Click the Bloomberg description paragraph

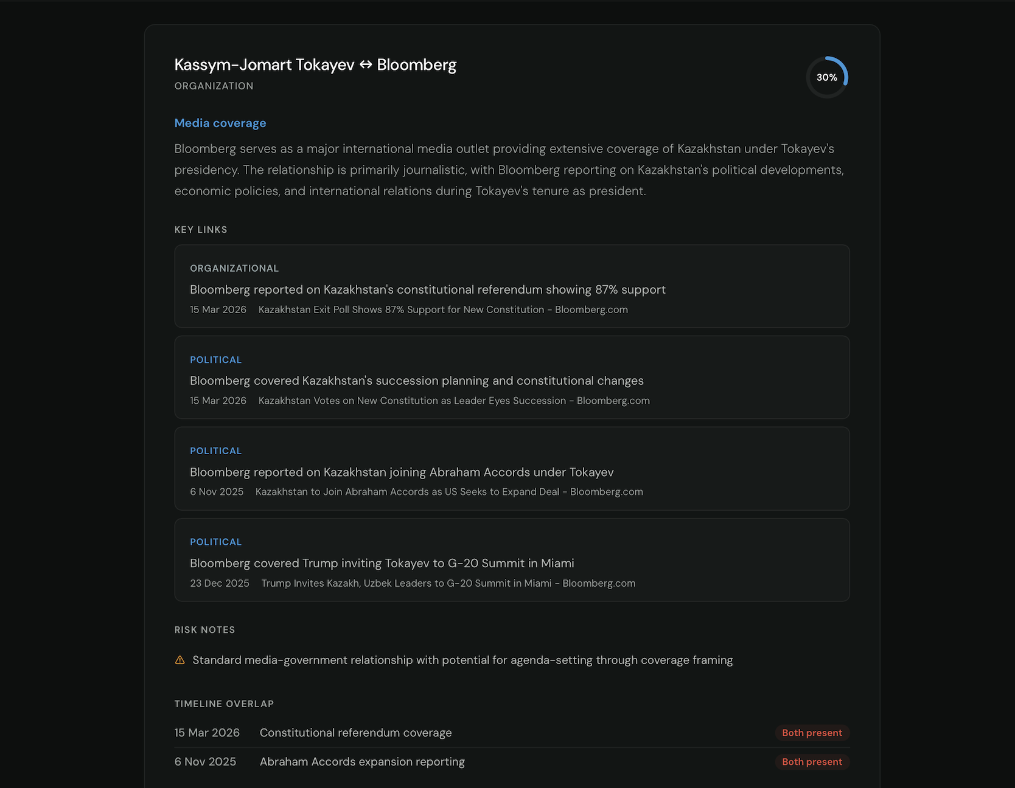click(x=509, y=170)
